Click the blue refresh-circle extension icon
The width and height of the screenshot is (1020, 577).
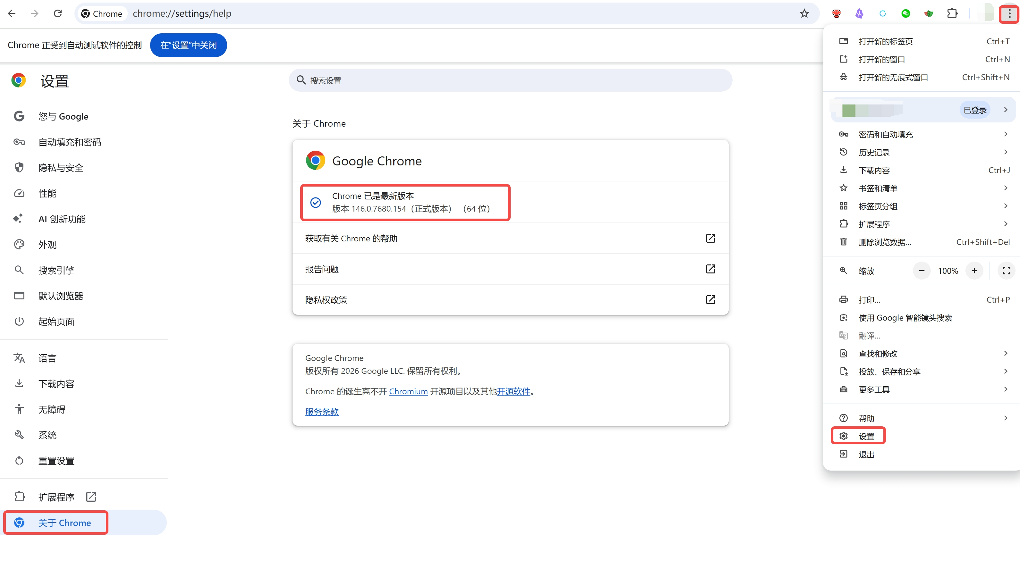882,13
